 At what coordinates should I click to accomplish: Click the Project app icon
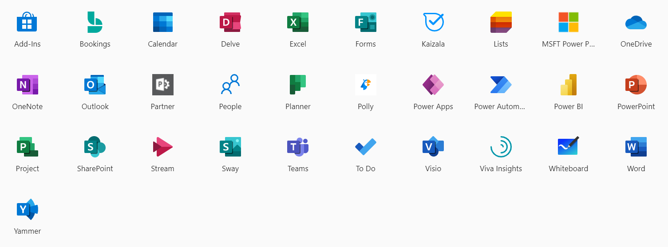pos(28,147)
